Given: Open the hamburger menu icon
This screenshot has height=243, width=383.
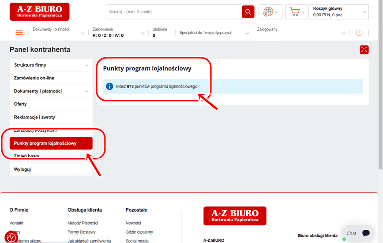Looking at the screenshot, I should tap(19, 33).
